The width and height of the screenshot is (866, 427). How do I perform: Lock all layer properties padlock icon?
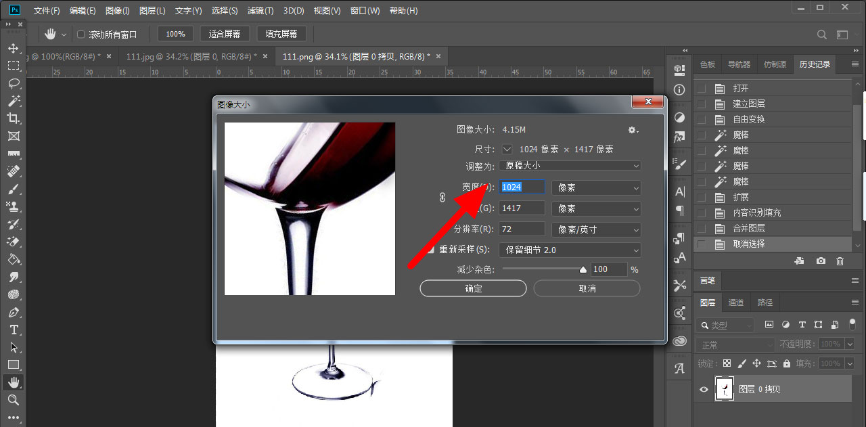787,363
